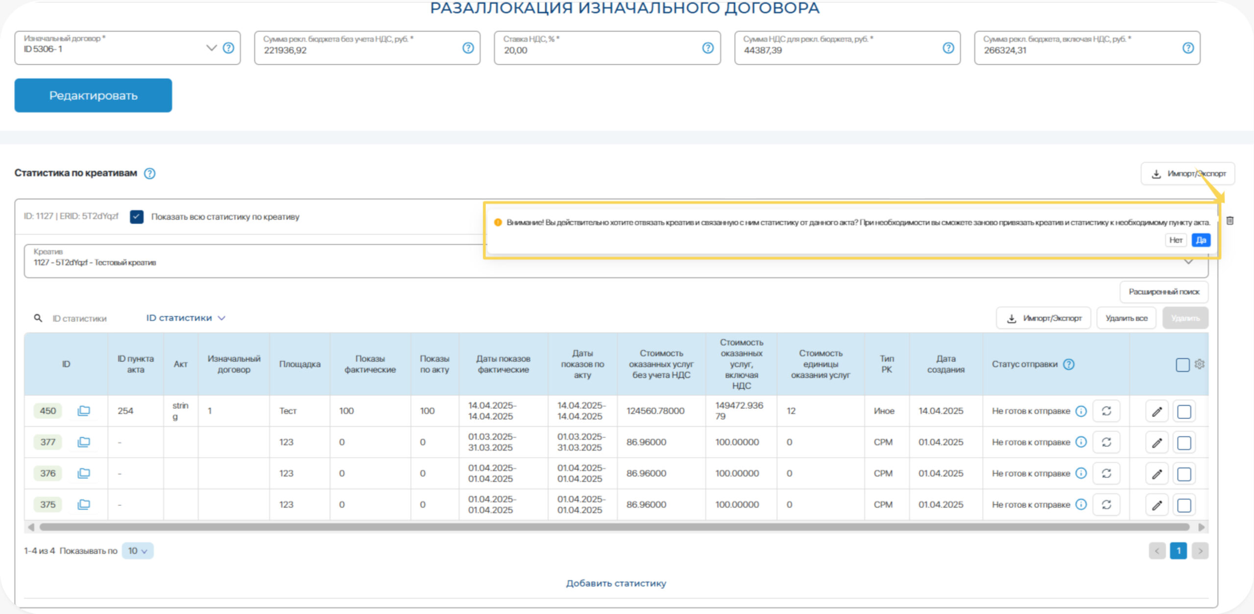Tick the select-all checkbox in table header
This screenshot has width=1254, height=614.
click(x=1182, y=365)
